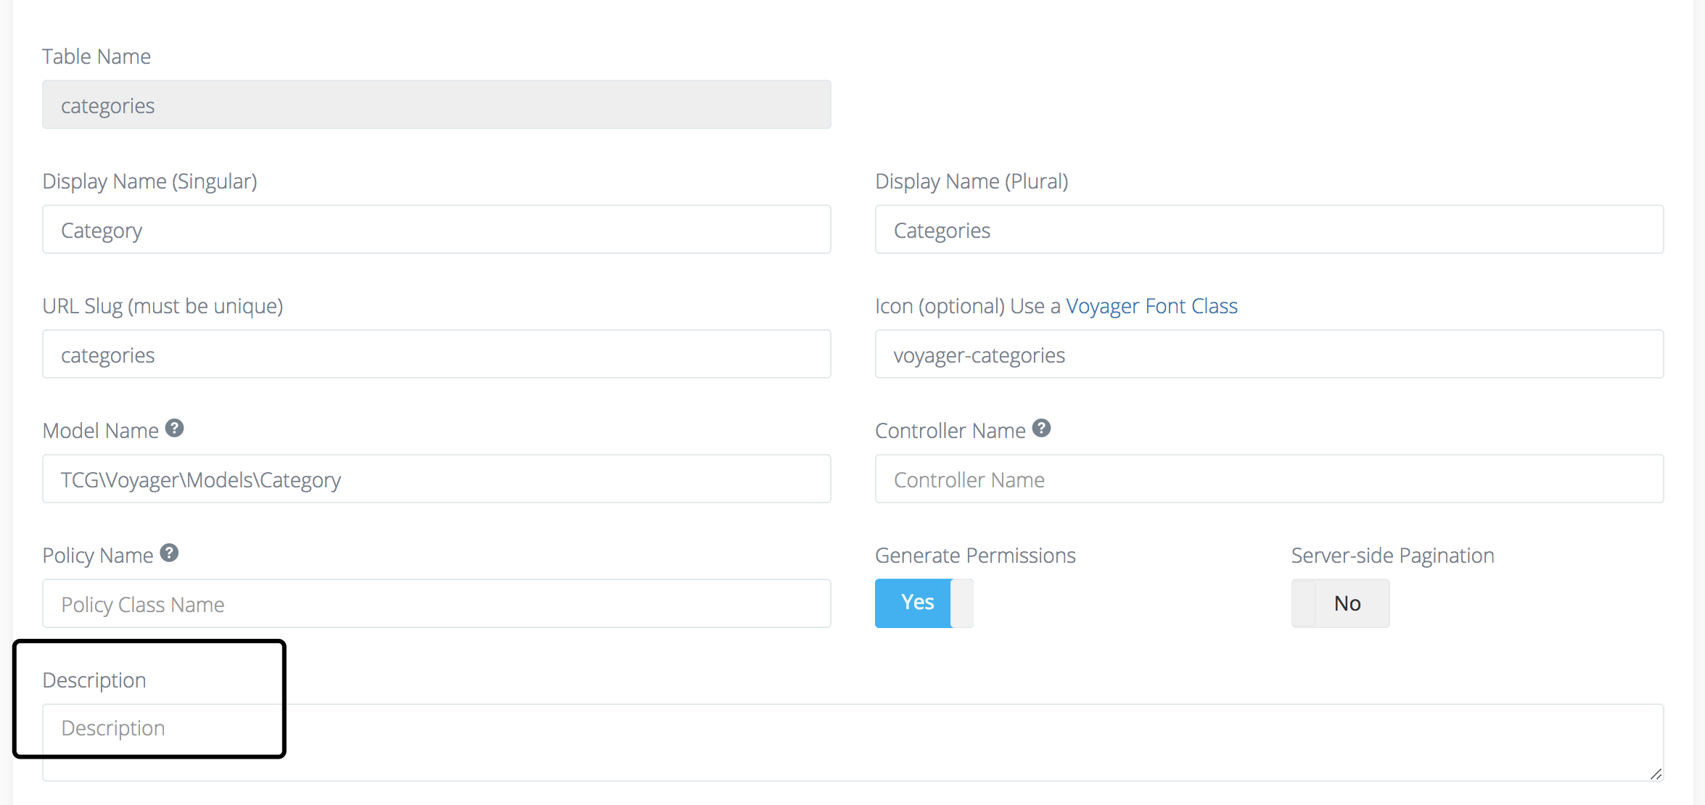Click the URL Slug input containing categories
Screen dimensions: 1705x805
[435, 354]
